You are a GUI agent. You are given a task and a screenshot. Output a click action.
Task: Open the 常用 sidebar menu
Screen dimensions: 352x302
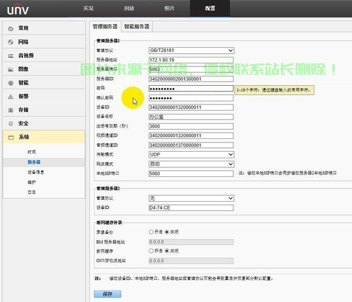point(44,28)
